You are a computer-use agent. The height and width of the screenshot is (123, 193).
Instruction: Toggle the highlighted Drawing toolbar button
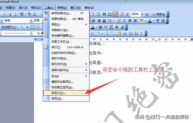coord(115,14)
